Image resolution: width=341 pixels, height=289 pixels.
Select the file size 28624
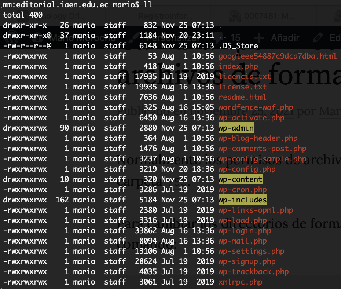pyautogui.click(x=146, y=261)
